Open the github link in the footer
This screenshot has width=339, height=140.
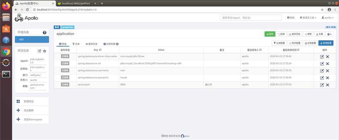[185, 136]
